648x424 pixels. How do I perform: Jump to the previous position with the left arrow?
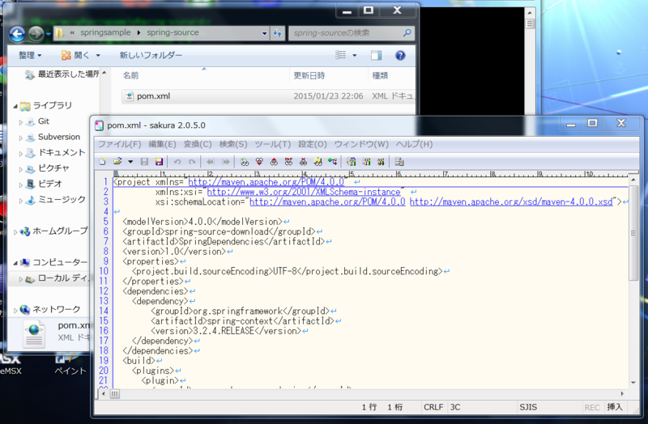click(211, 161)
